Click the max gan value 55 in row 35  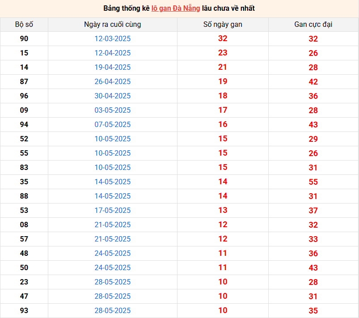(x=313, y=182)
